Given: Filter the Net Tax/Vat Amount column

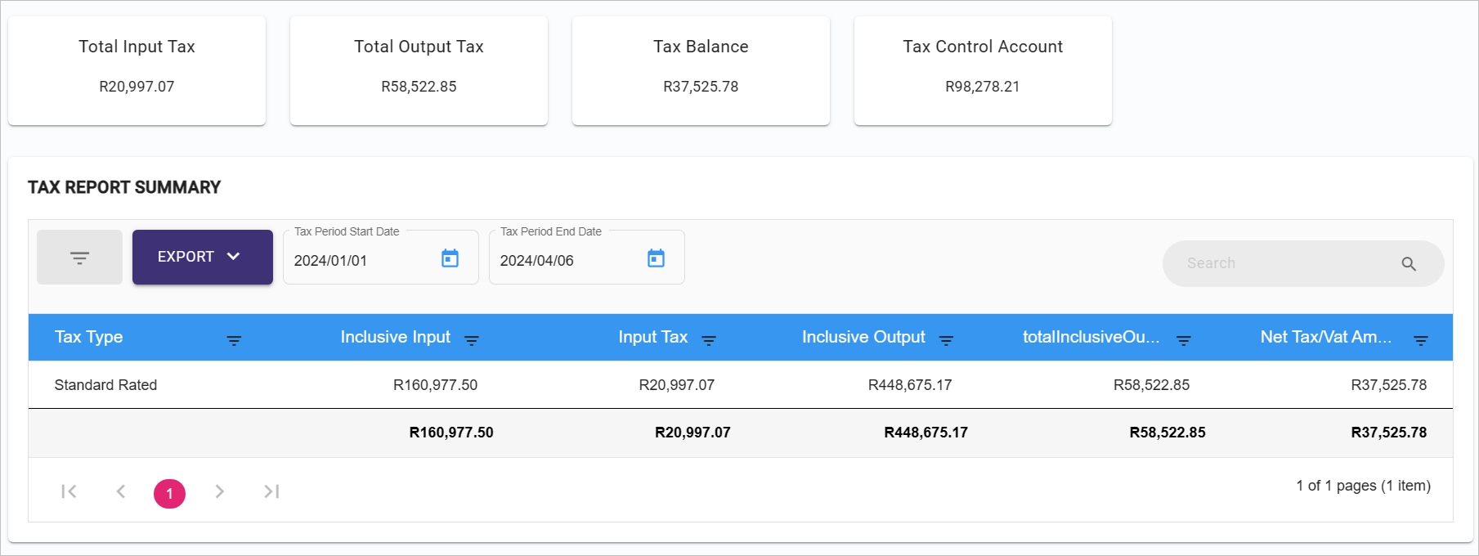Looking at the screenshot, I should coord(1420,340).
